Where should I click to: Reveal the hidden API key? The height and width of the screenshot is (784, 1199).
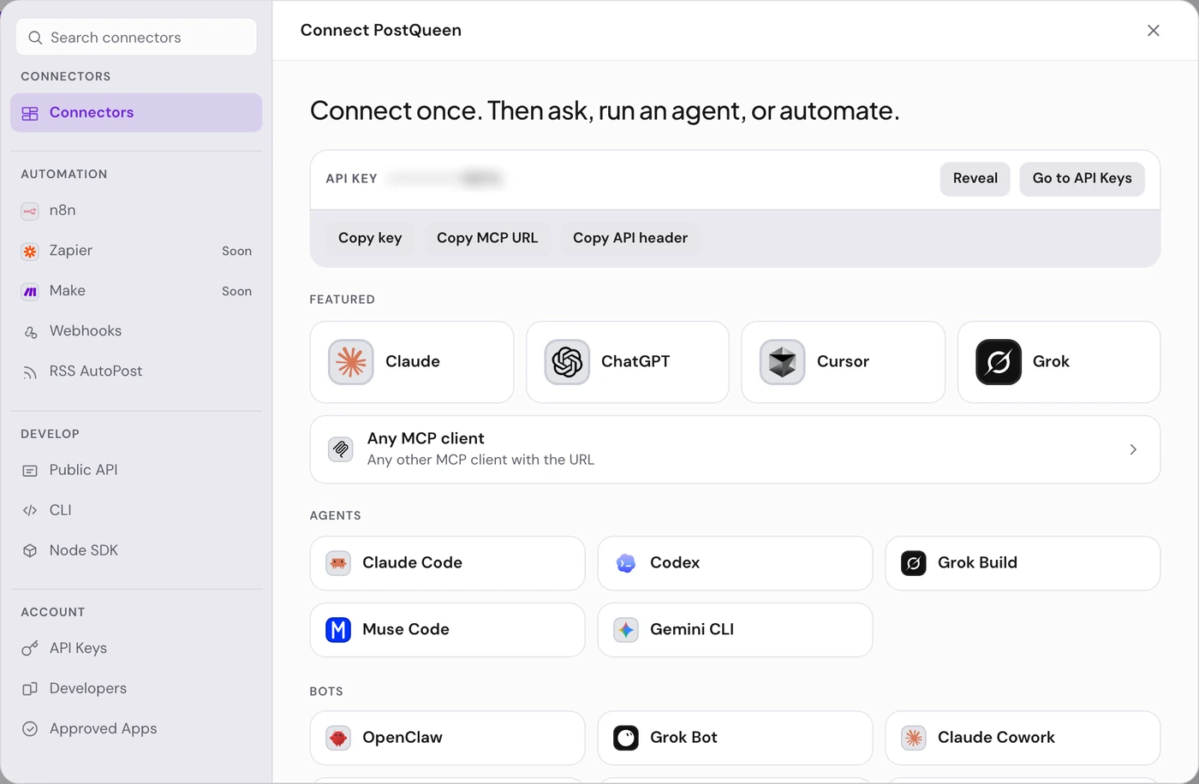point(975,178)
